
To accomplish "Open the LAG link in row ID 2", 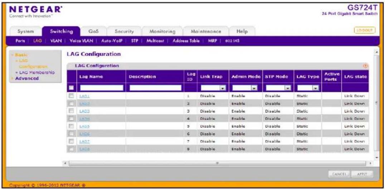I will pyautogui.click(x=84, y=104).
